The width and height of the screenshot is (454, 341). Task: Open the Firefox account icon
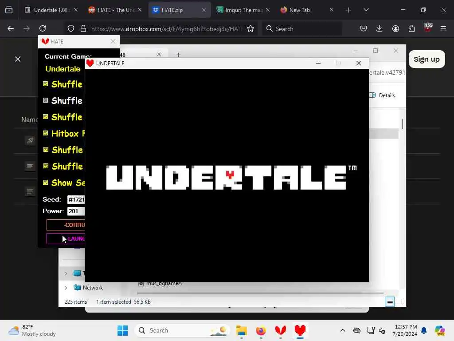(x=395, y=28)
